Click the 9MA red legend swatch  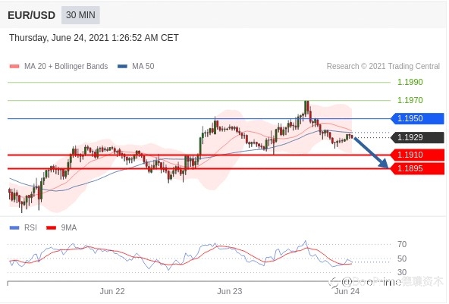click(x=51, y=228)
